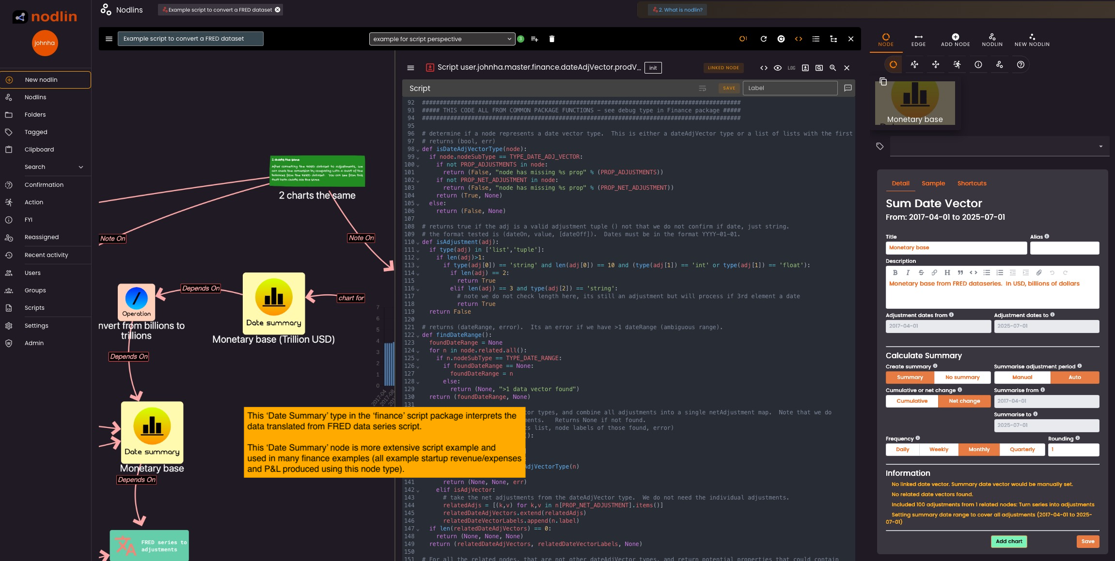The height and width of the screenshot is (561, 1115).
Task: Select the Edge tool in top panel
Action: (918, 40)
